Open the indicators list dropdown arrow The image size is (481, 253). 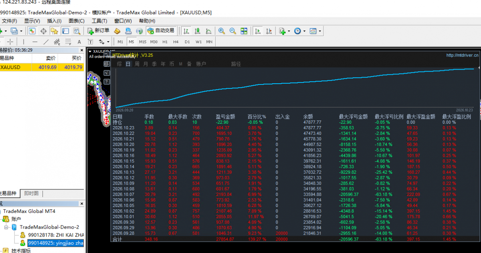(x=289, y=31)
